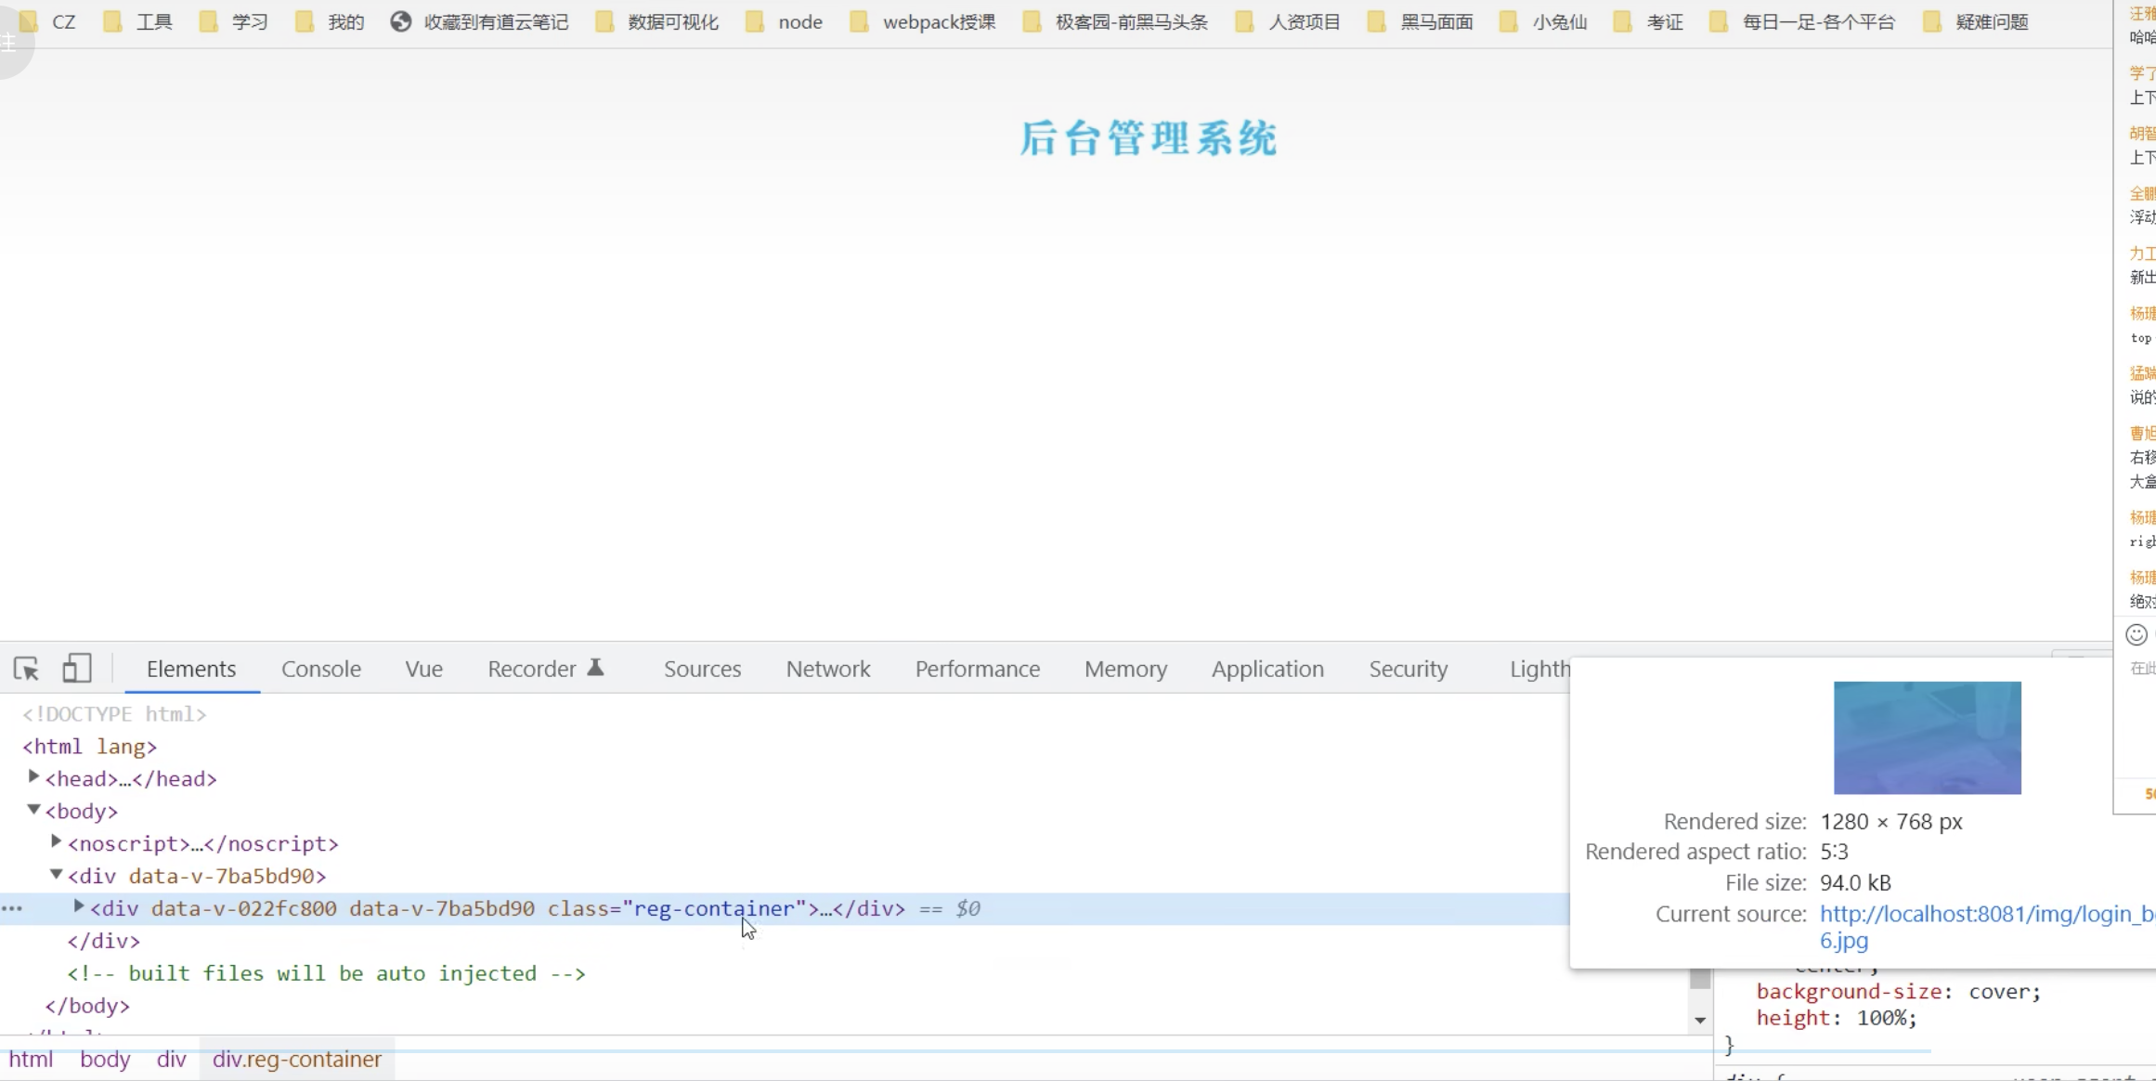Switch to the Sources tab
2156x1081 pixels.
click(x=702, y=669)
